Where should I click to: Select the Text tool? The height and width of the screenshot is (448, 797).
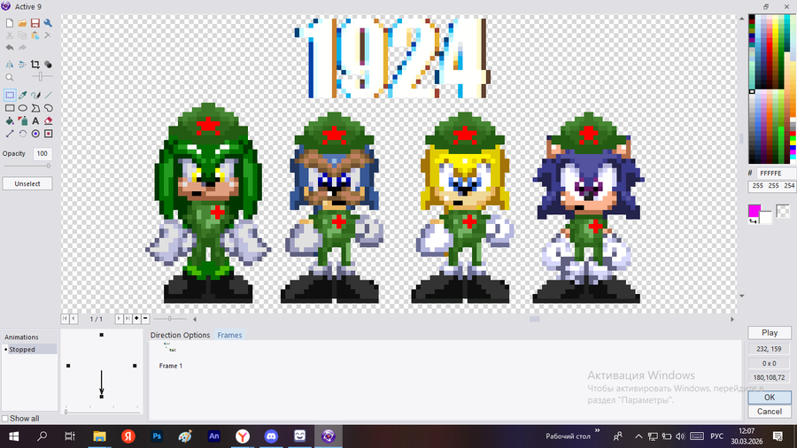coord(35,121)
